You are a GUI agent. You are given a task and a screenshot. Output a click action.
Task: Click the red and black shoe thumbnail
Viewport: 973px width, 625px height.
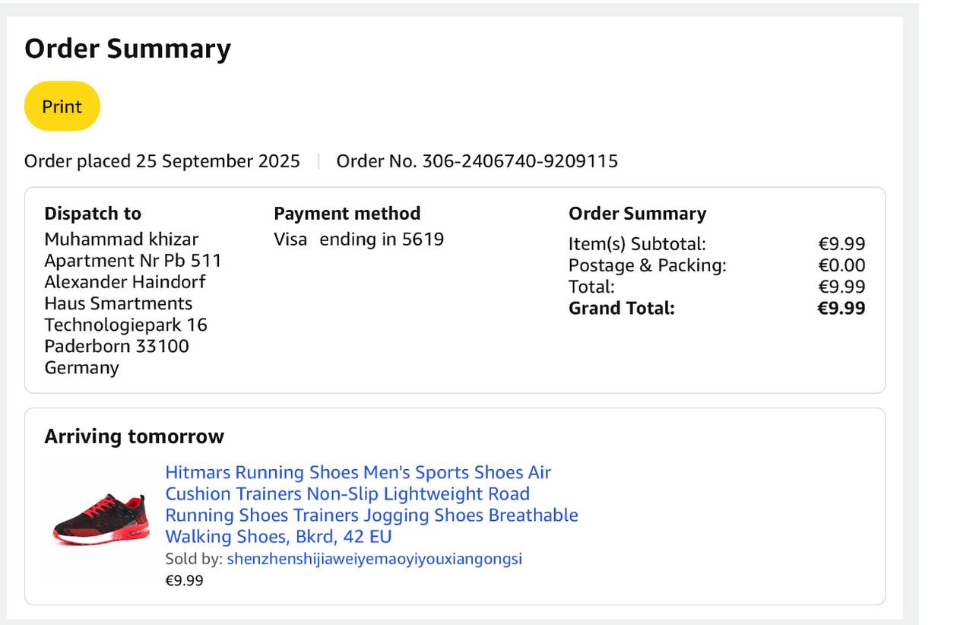101,519
